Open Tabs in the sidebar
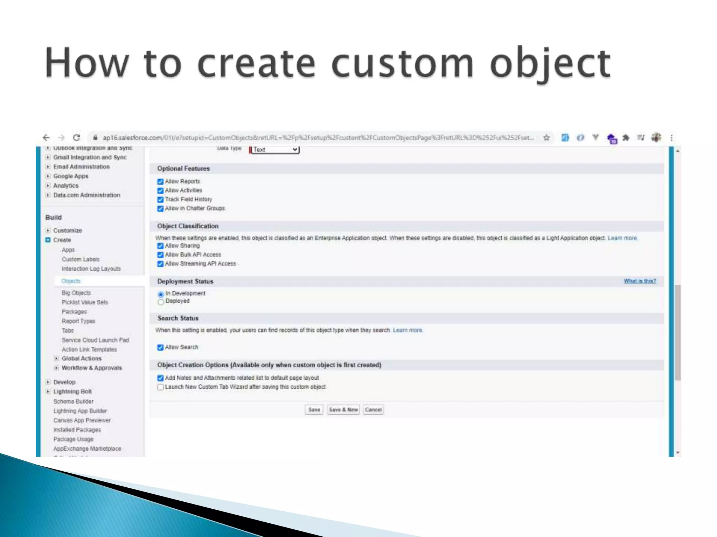717x537 pixels. click(x=68, y=330)
